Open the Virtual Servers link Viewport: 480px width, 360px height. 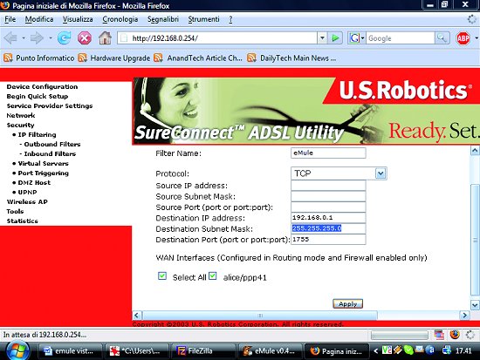point(43,163)
